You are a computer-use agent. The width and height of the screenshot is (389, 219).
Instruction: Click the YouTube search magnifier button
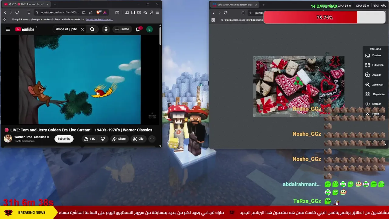92,29
